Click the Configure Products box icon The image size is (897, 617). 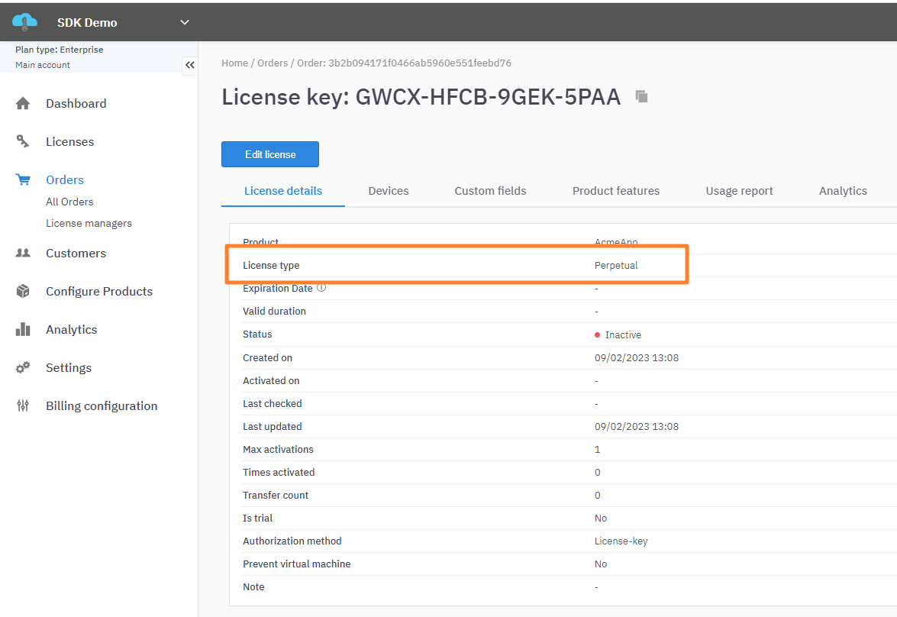pos(23,291)
